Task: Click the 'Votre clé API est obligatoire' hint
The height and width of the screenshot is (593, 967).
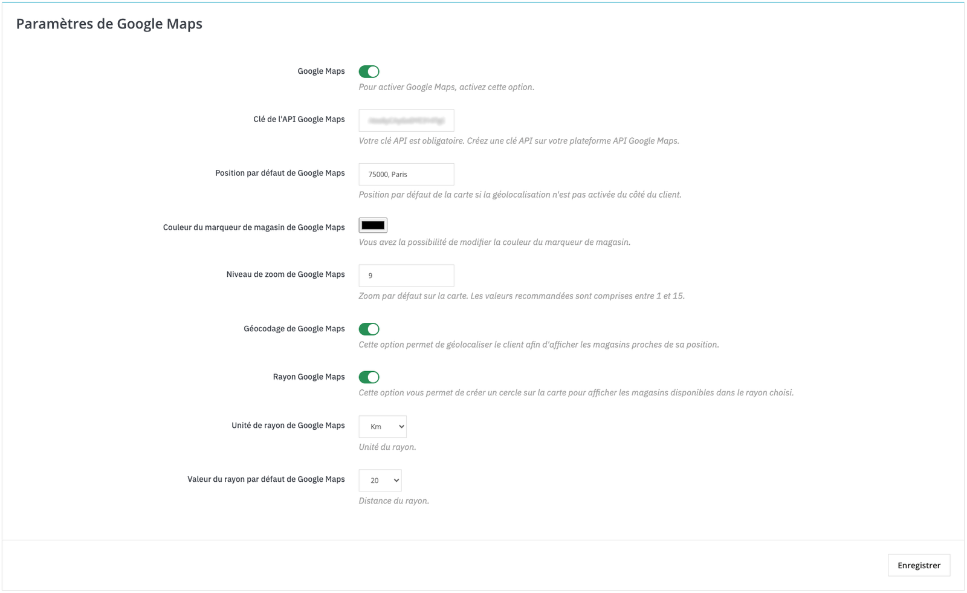Action: (x=519, y=141)
